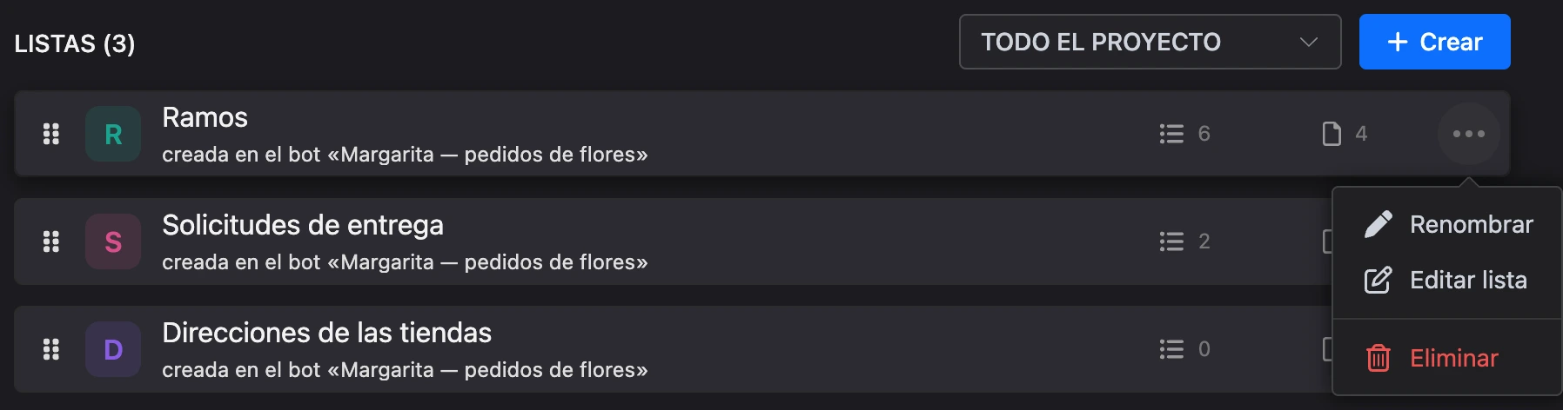1563x410 pixels.
Task: Click the rows icon in Solicitudes de entrega
Action: point(1171,241)
